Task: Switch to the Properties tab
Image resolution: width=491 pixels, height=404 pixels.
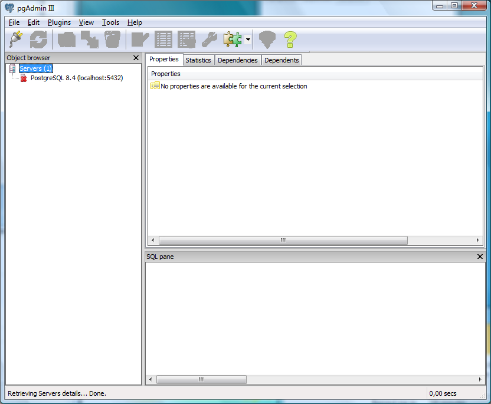Action: [x=164, y=59]
